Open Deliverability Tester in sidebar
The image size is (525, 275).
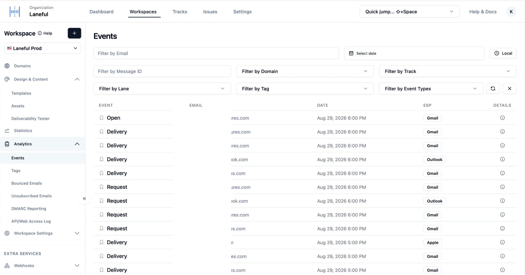(x=30, y=118)
